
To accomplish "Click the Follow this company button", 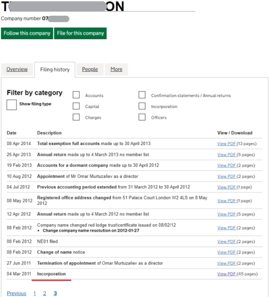I will (x=27, y=33).
